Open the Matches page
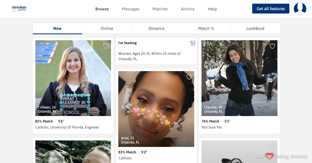 point(160,9)
